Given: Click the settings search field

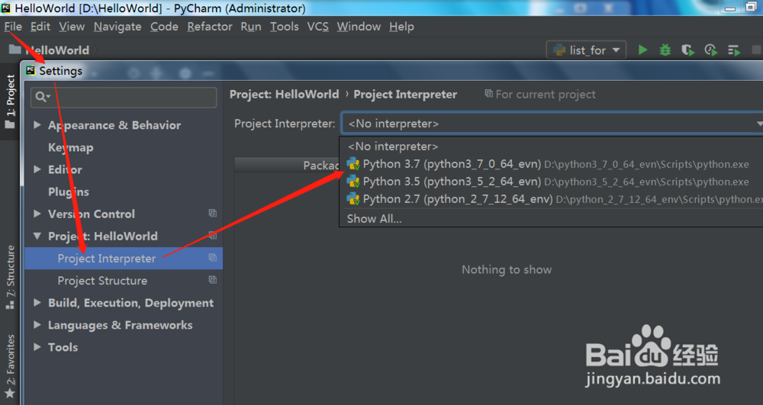Looking at the screenshot, I should (124, 97).
